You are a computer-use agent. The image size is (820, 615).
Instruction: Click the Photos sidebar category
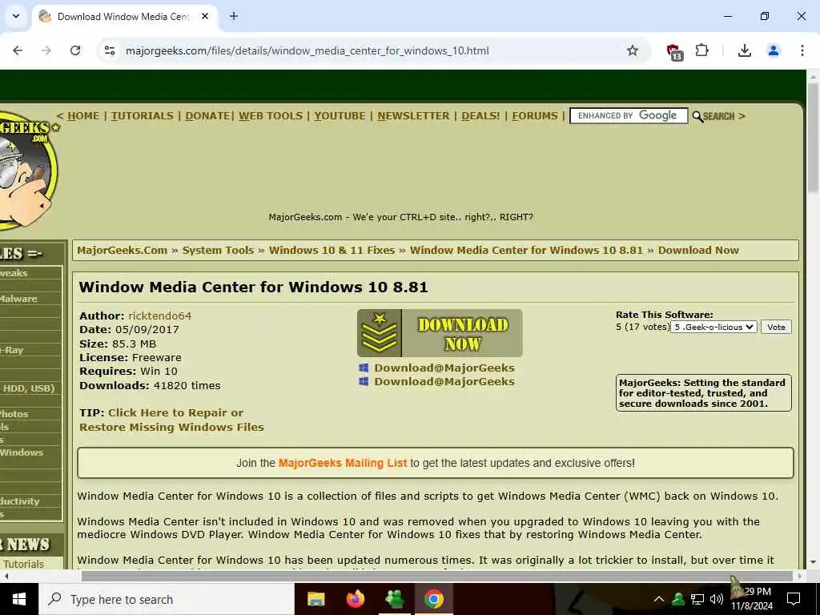14,414
